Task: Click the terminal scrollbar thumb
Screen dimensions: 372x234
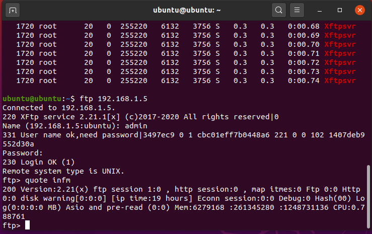Action: point(368,196)
